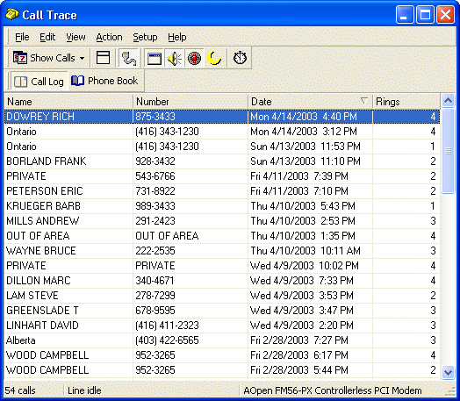This screenshot has height=401, width=460.
Task: Click the Rings column header
Action: click(x=406, y=102)
